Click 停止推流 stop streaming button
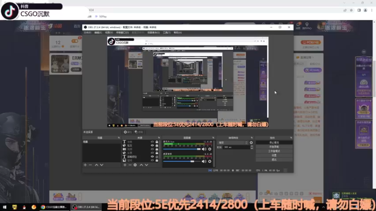 pyautogui.click(x=274, y=143)
